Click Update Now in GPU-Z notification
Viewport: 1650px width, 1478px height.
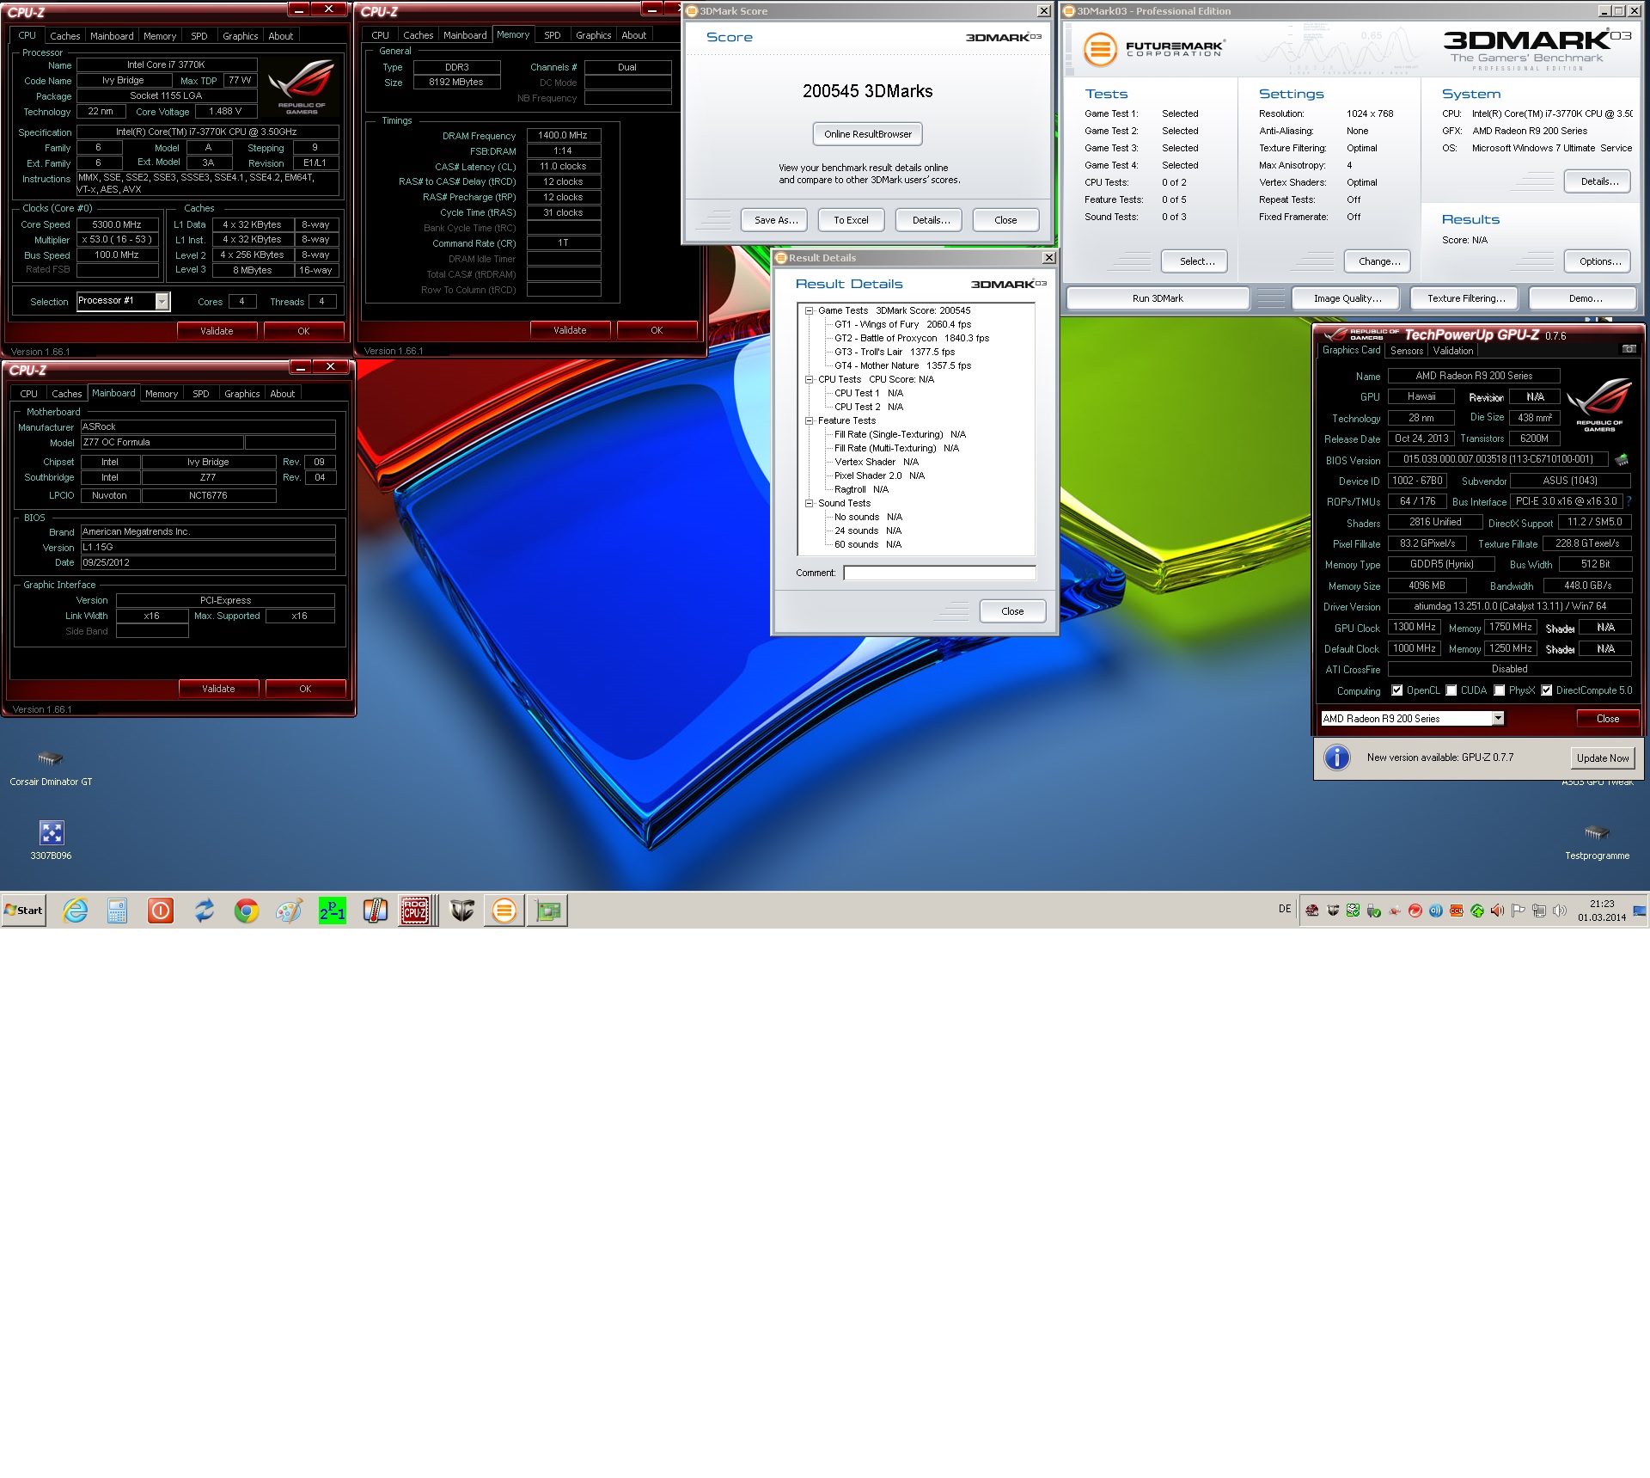[1603, 758]
